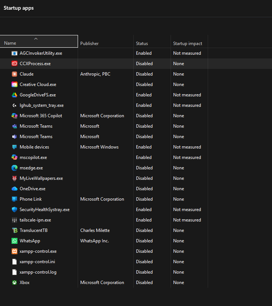Click Microsoft 365 Copilot publisher cell

coord(102,116)
